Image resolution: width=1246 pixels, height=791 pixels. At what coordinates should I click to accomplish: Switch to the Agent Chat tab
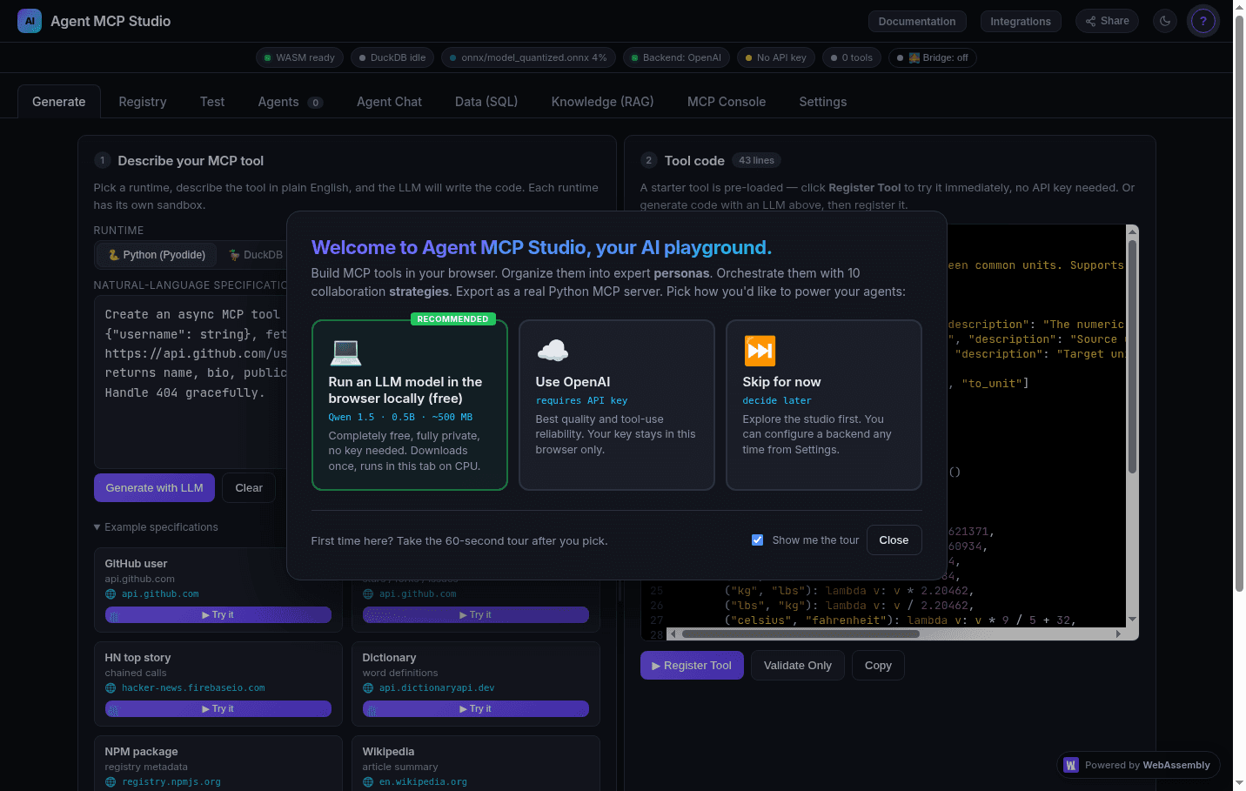[389, 102]
